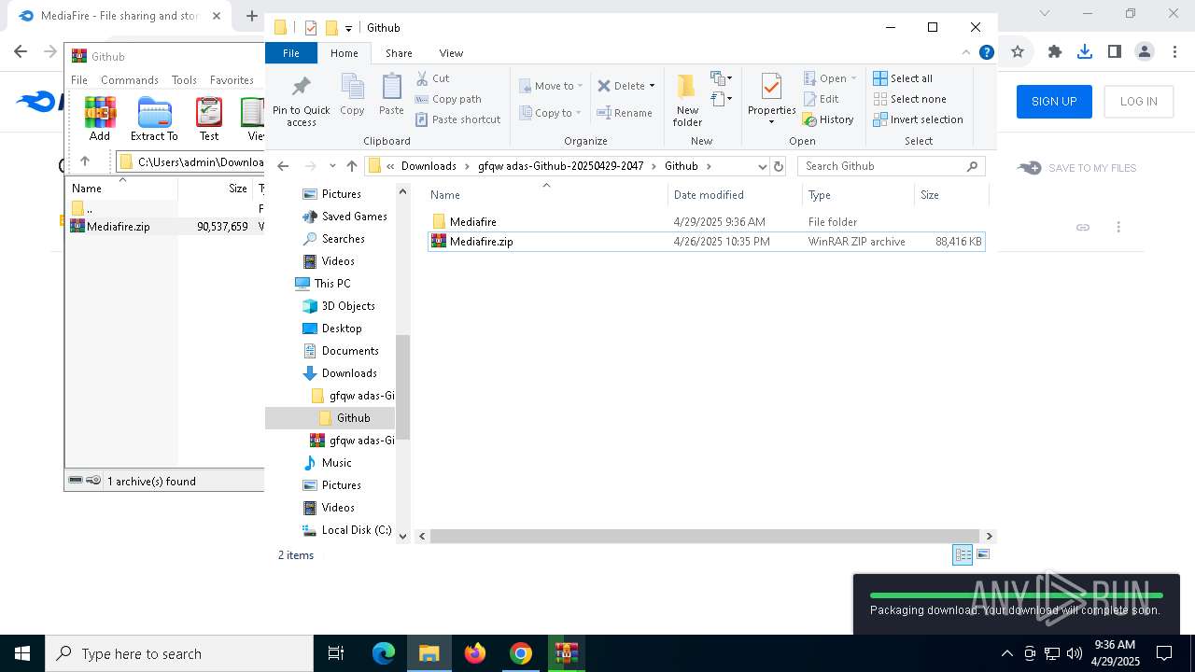The image size is (1195, 672).
Task: Open Firefox from the taskbar
Action: coord(475,653)
